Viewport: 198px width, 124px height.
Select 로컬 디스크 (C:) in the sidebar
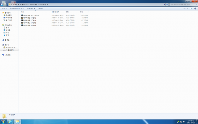(11, 47)
